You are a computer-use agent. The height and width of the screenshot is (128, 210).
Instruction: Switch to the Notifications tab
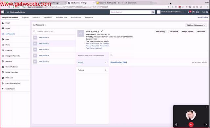click(76, 17)
